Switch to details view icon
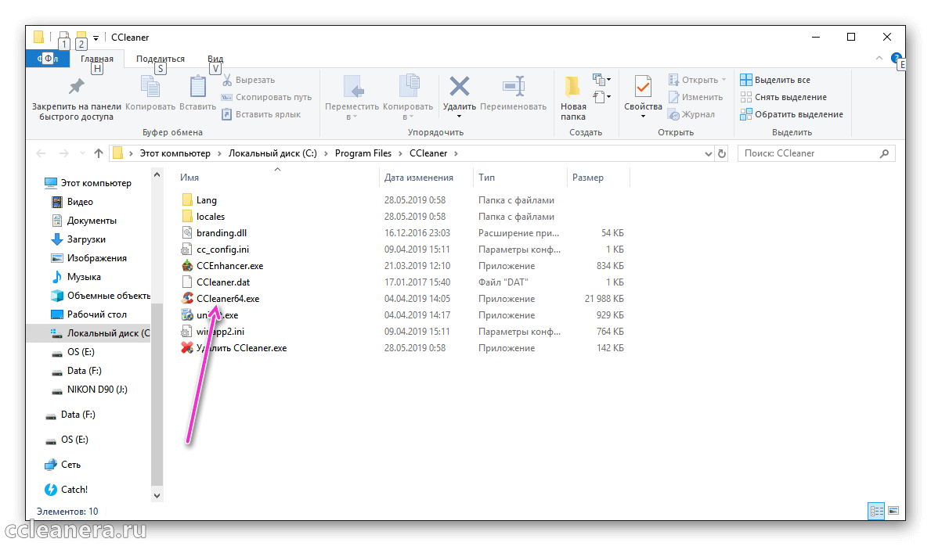The width and height of the screenshot is (931, 546). 876,510
